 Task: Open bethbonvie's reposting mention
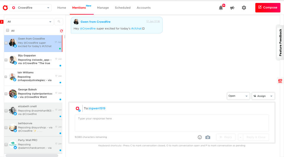[33, 128]
